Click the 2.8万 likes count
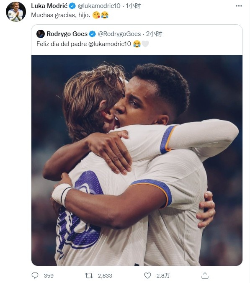The image size is (250, 283). (x=163, y=275)
